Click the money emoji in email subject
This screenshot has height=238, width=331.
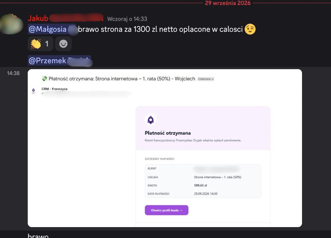[45, 79]
